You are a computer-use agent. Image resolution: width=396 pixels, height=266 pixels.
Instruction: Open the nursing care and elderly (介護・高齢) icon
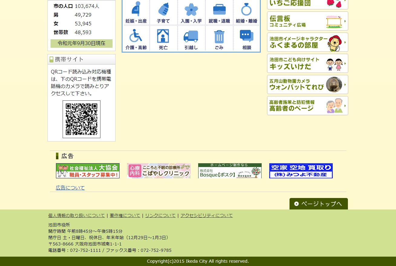pos(136,39)
